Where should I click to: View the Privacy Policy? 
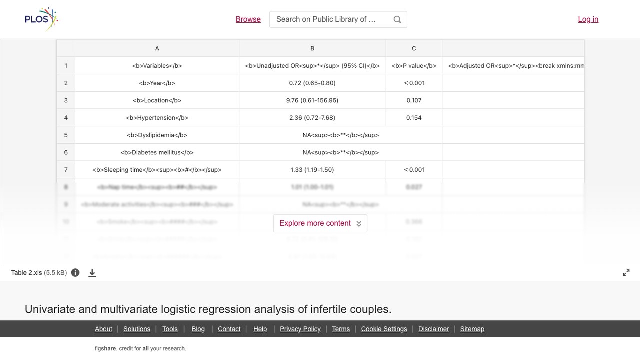300,329
